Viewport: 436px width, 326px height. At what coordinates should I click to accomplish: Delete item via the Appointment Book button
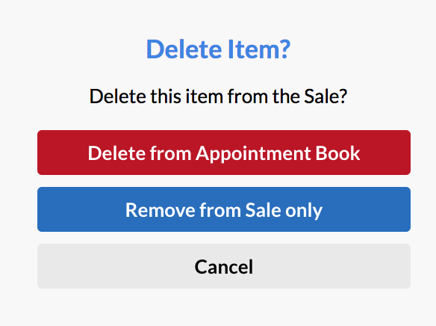tap(224, 153)
